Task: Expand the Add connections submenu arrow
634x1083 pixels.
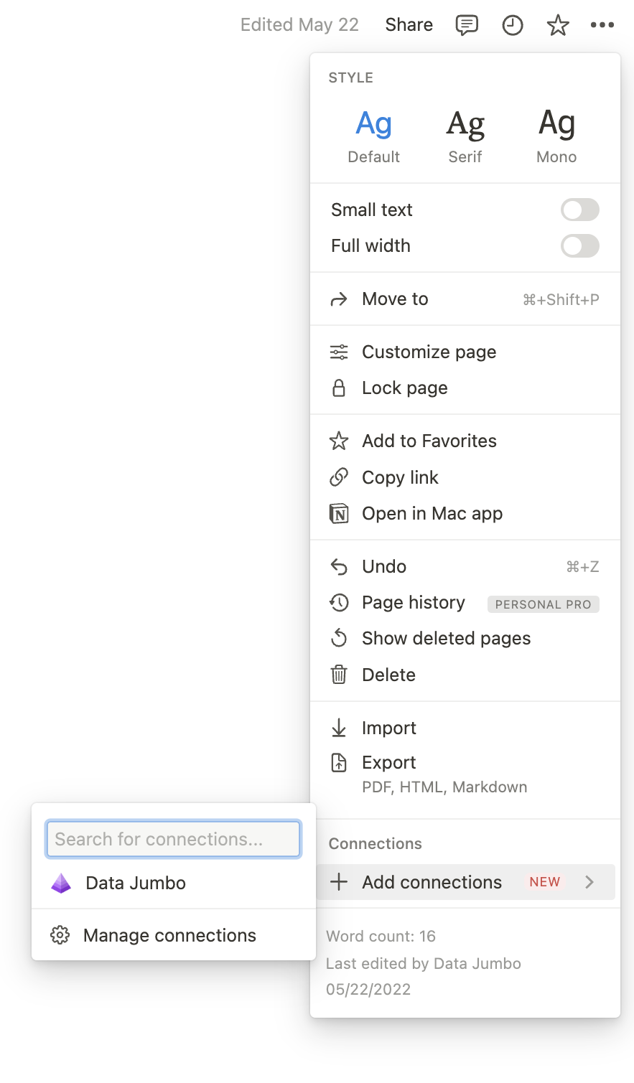Action: click(589, 882)
